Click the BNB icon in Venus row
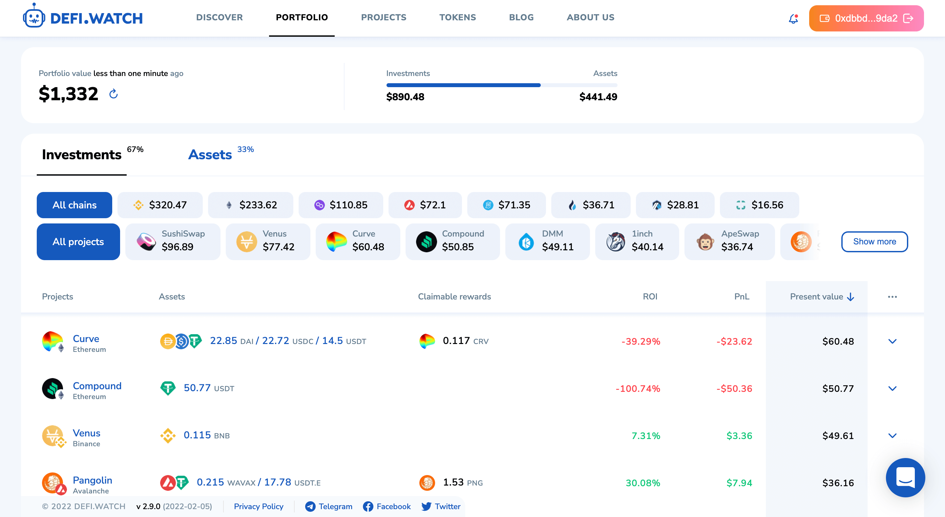 point(168,436)
